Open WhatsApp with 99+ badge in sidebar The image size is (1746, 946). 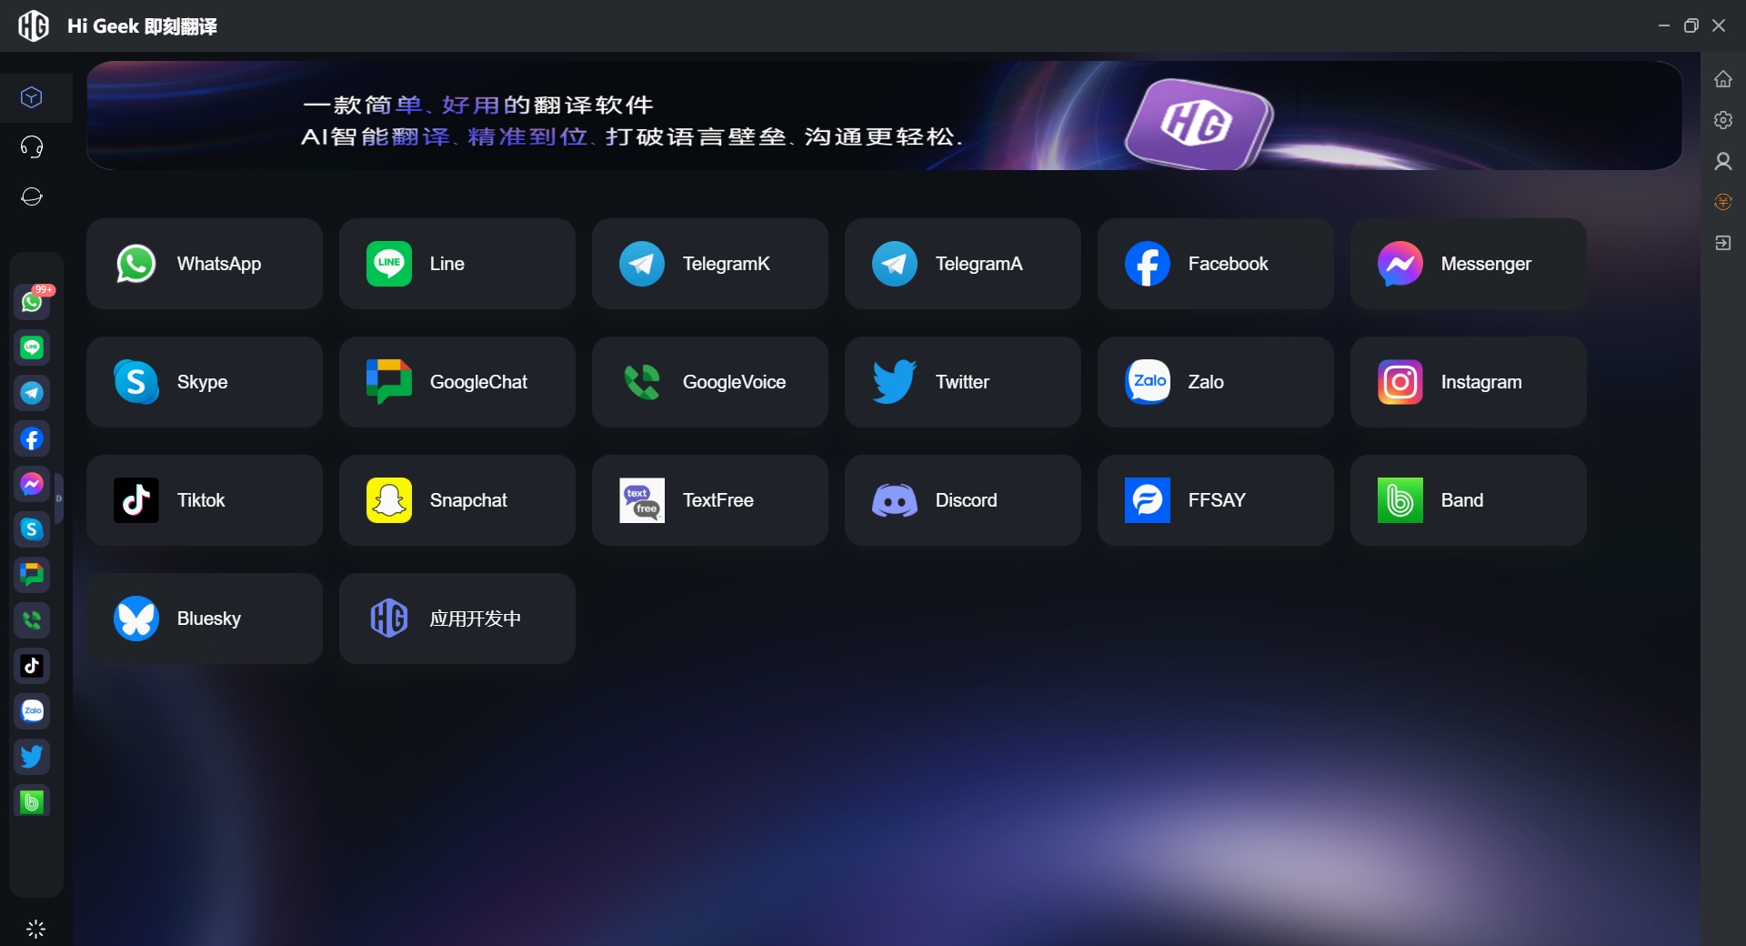[x=32, y=302]
